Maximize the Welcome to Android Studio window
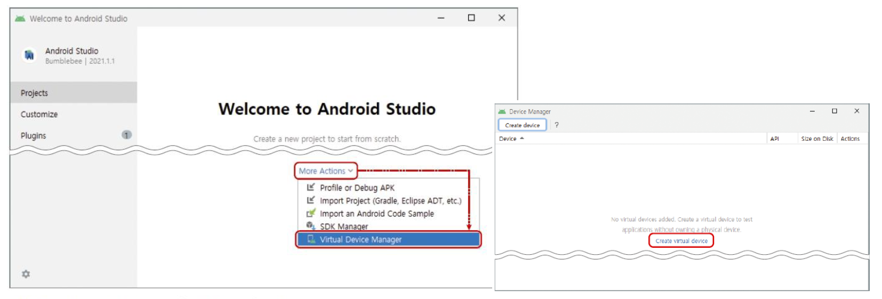The image size is (882, 299). tap(471, 18)
